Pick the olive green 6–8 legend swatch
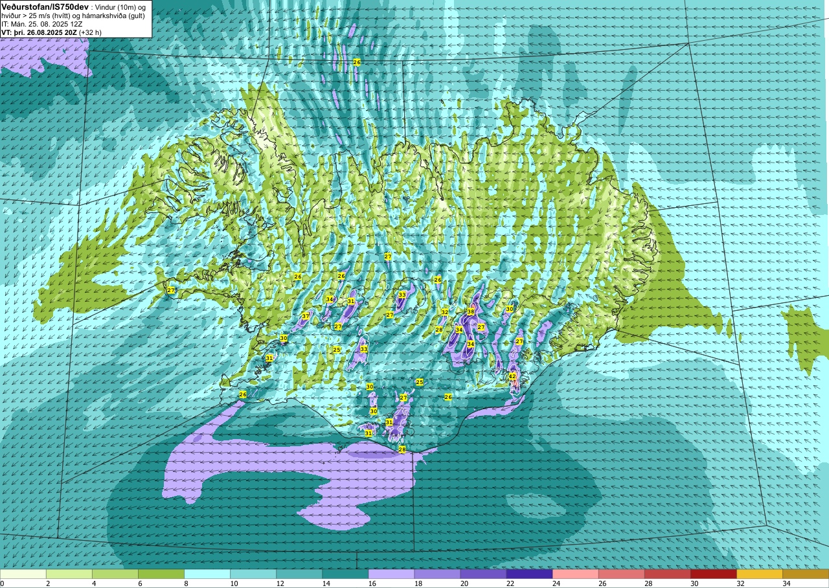829x588 pixels. coord(161,574)
